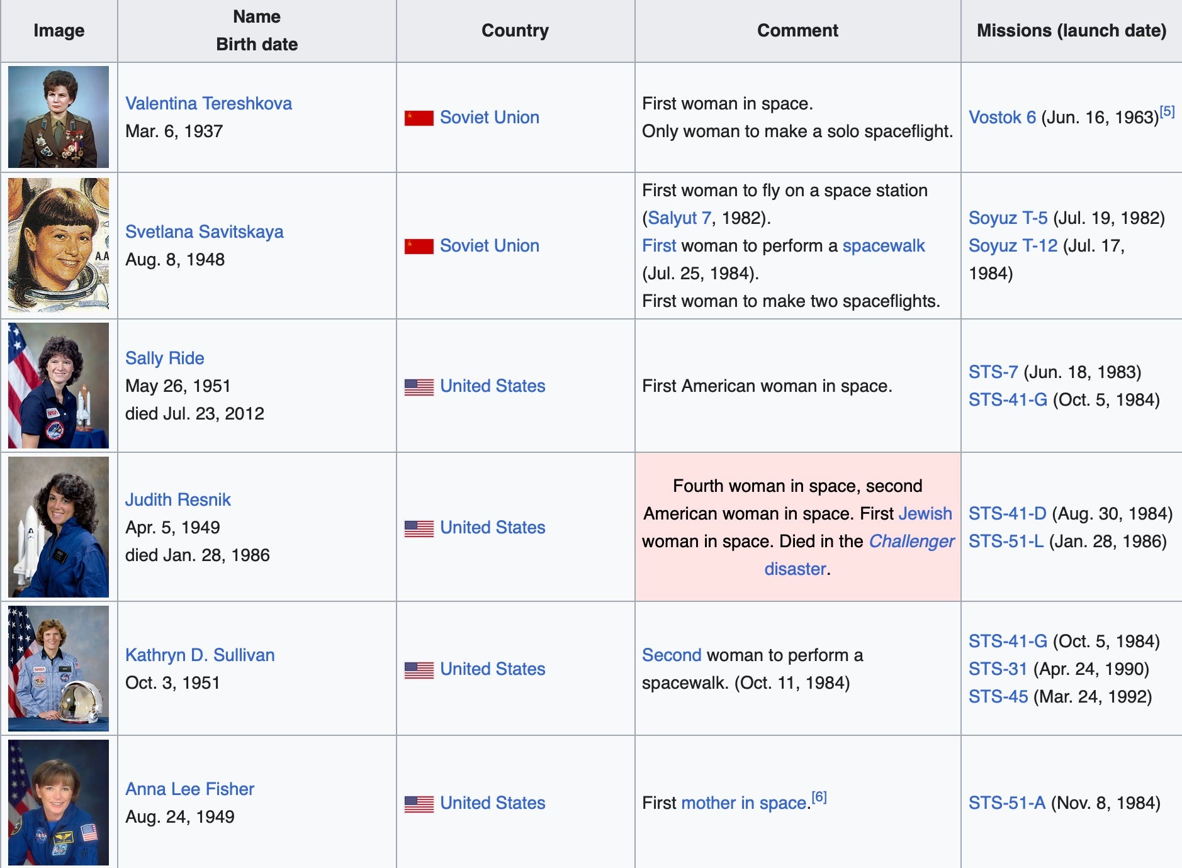Open the STS-31 mission link
Image resolution: width=1182 pixels, height=868 pixels.
pos(998,669)
